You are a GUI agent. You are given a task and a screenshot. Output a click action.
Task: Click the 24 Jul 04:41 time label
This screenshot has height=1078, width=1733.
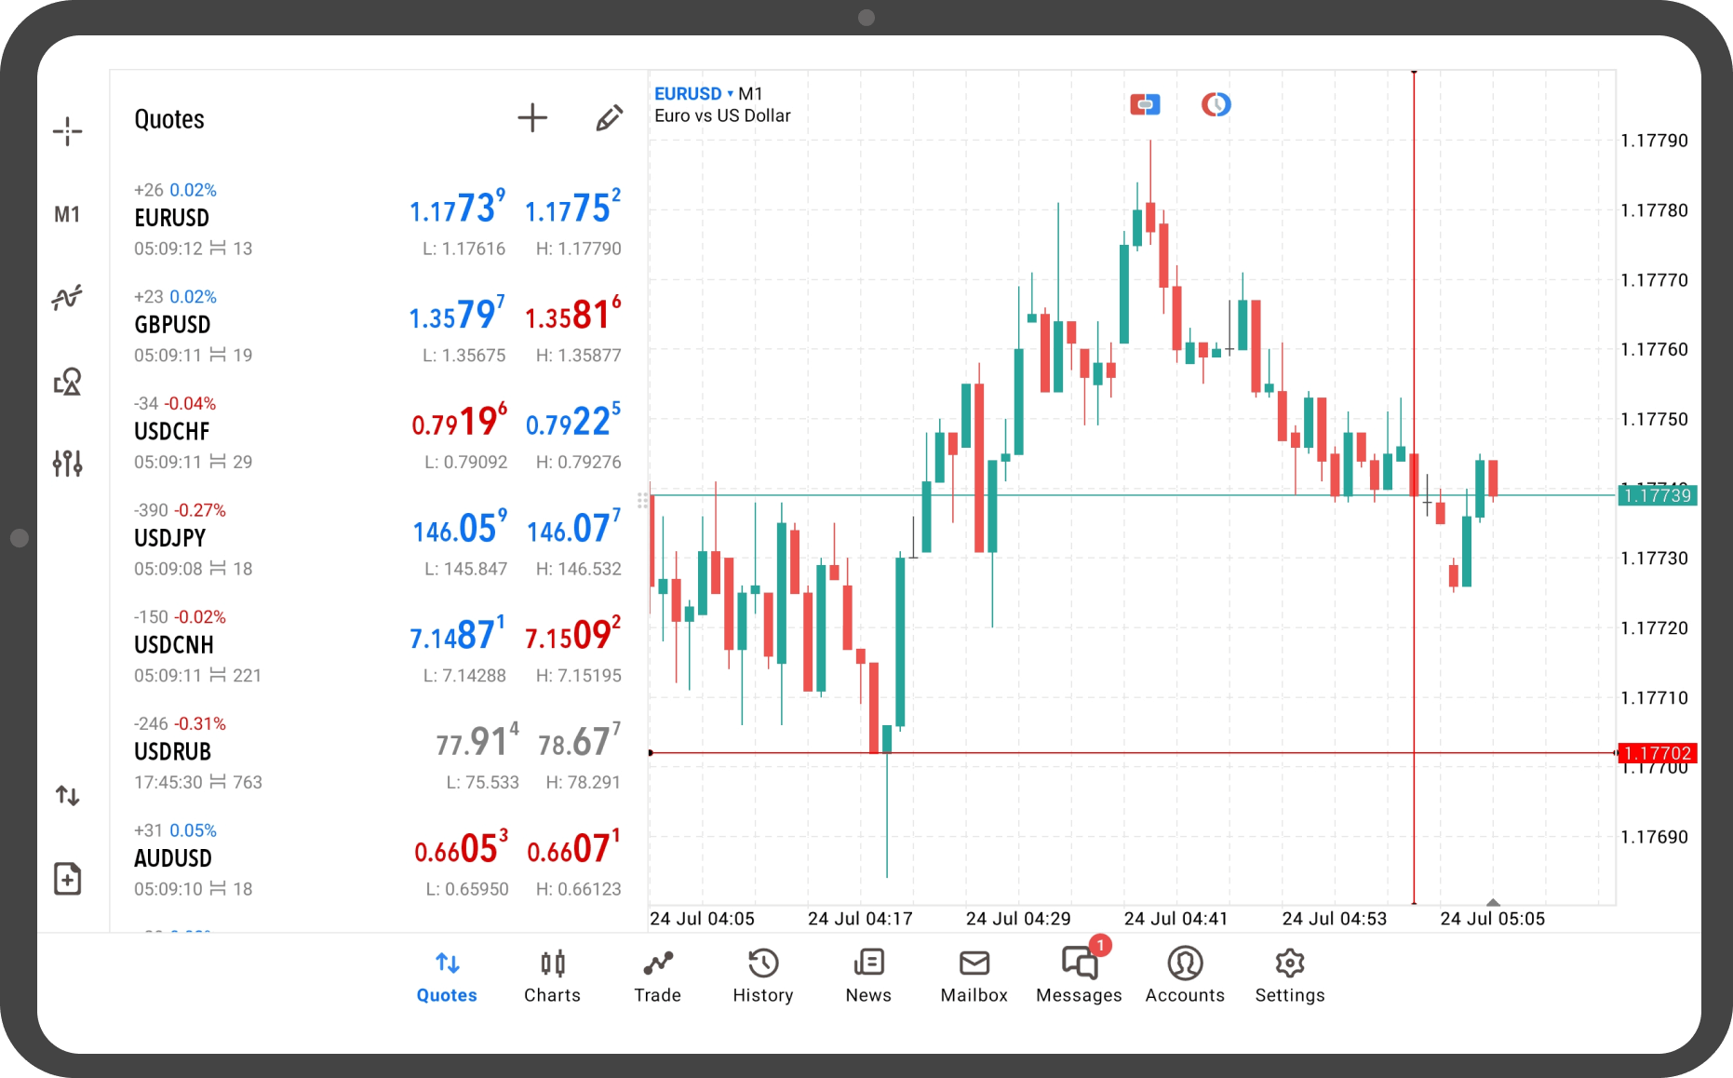coord(1175,919)
